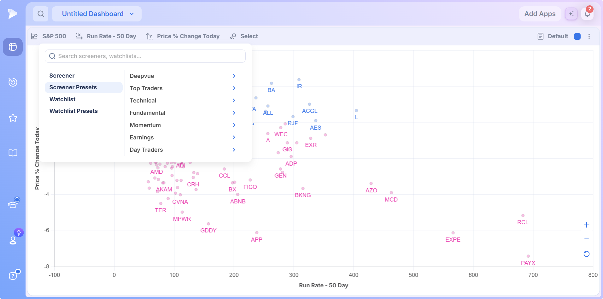This screenshot has width=603, height=299.
Task: Open the star favorites sidebar icon
Action: coord(13,118)
